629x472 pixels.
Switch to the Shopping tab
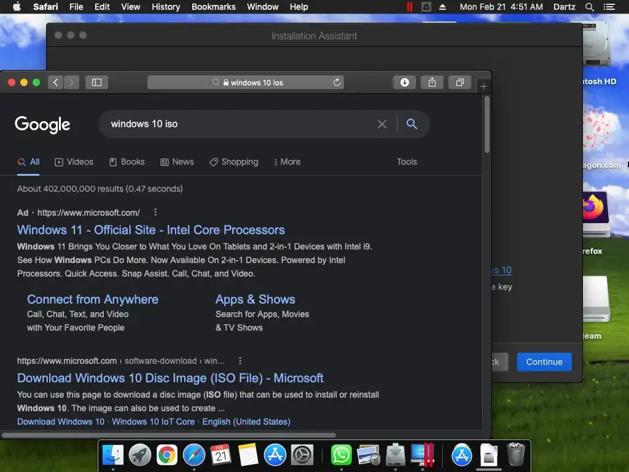coord(234,162)
